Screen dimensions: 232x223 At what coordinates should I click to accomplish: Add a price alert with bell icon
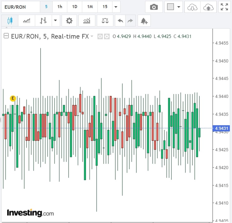click(x=144, y=21)
